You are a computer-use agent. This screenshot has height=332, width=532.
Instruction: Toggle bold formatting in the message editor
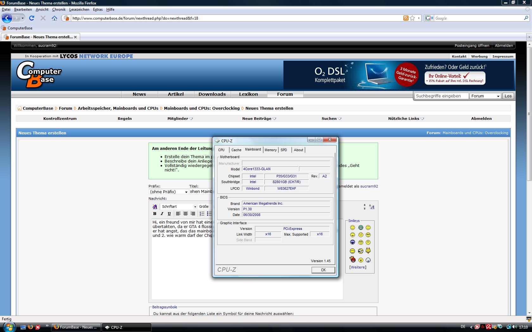coord(155,214)
